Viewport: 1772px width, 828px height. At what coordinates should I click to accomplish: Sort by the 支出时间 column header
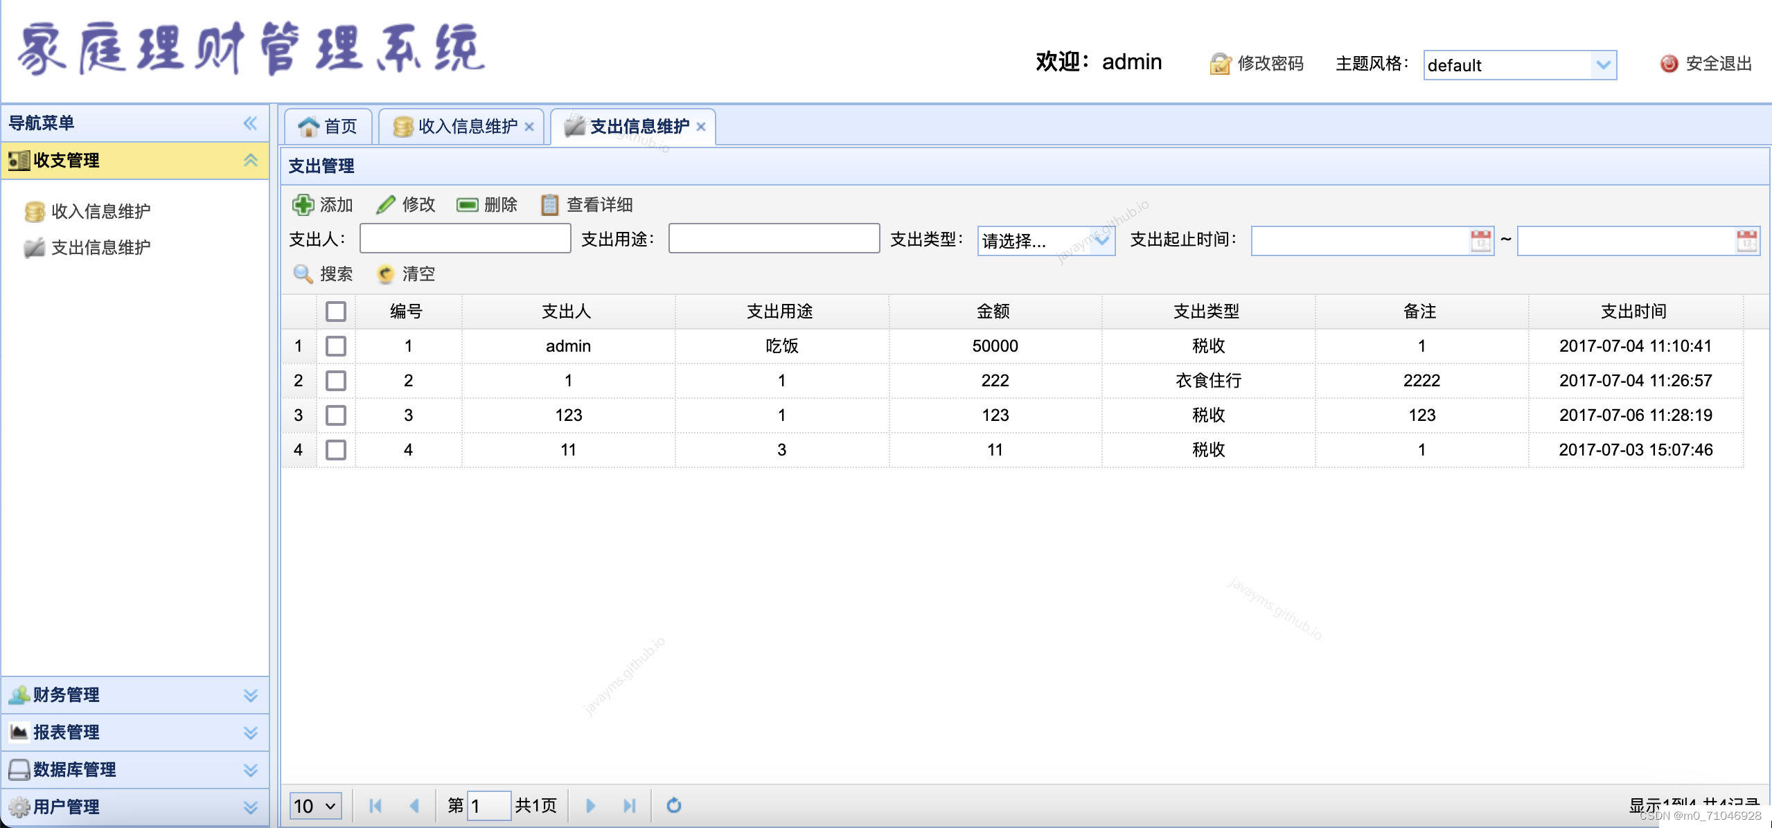point(1633,312)
